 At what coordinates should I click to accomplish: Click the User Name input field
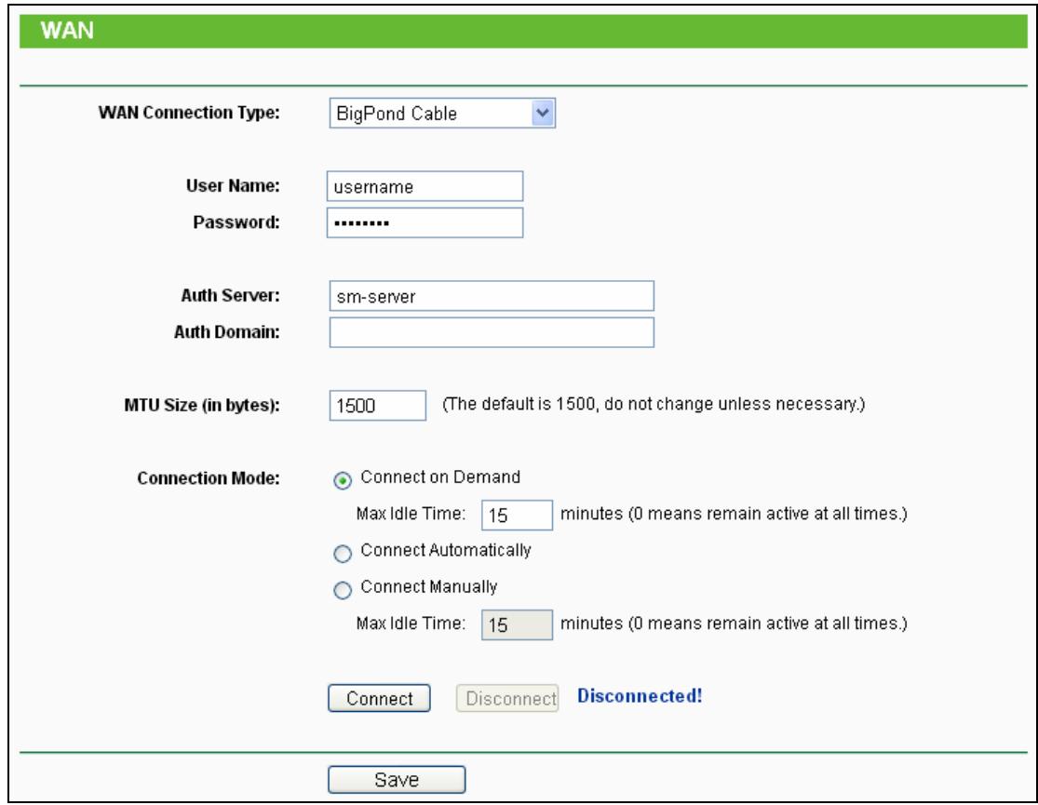(x=425, y=186)
